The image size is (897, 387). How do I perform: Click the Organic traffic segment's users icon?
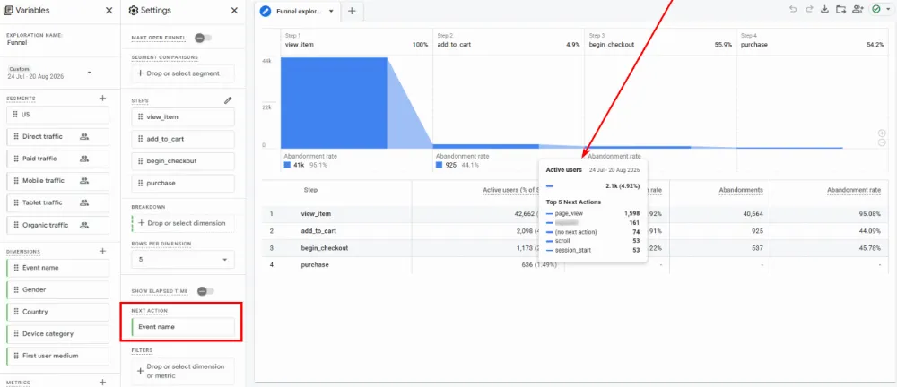pos(84,225)
